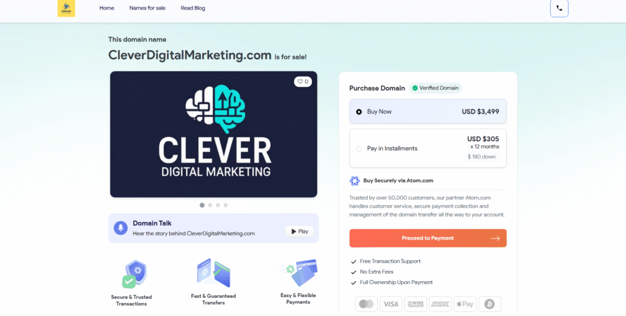Click the Proceed to Payment button
626x316 pixels.
click(x=427, y=238)
